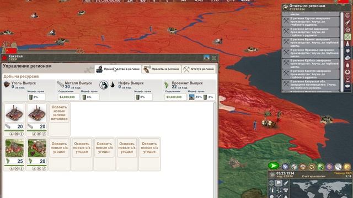Click provisions maintenance field $3,600,000
The width and height of the screenshot is (353, 198).
[x=175, y=97]
